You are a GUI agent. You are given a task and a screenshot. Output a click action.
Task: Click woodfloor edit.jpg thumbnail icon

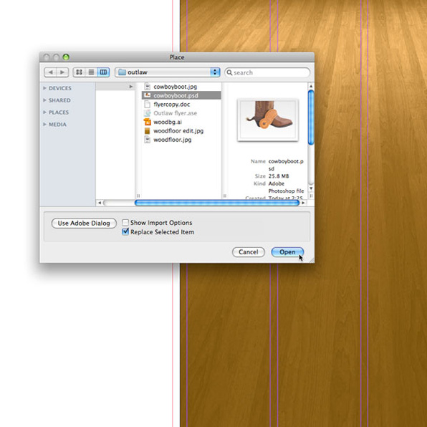point(147,130)
